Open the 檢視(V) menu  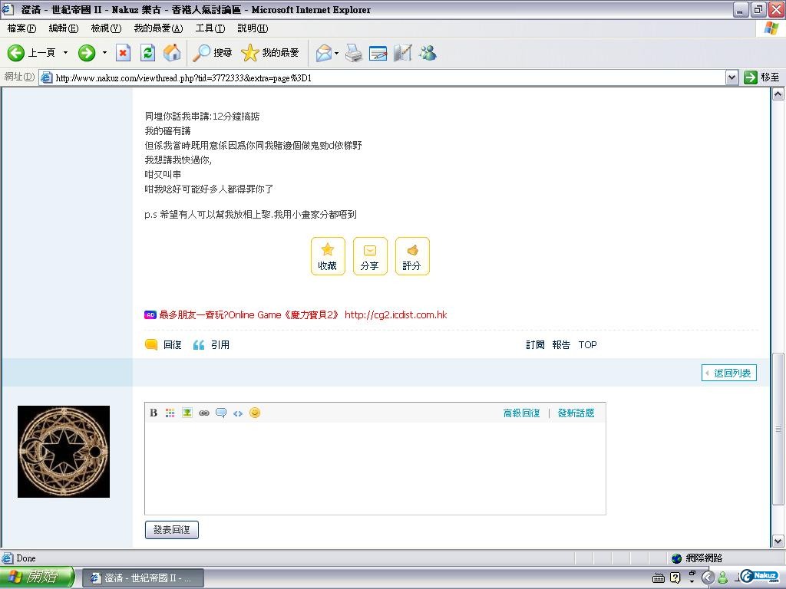(105, 28)
